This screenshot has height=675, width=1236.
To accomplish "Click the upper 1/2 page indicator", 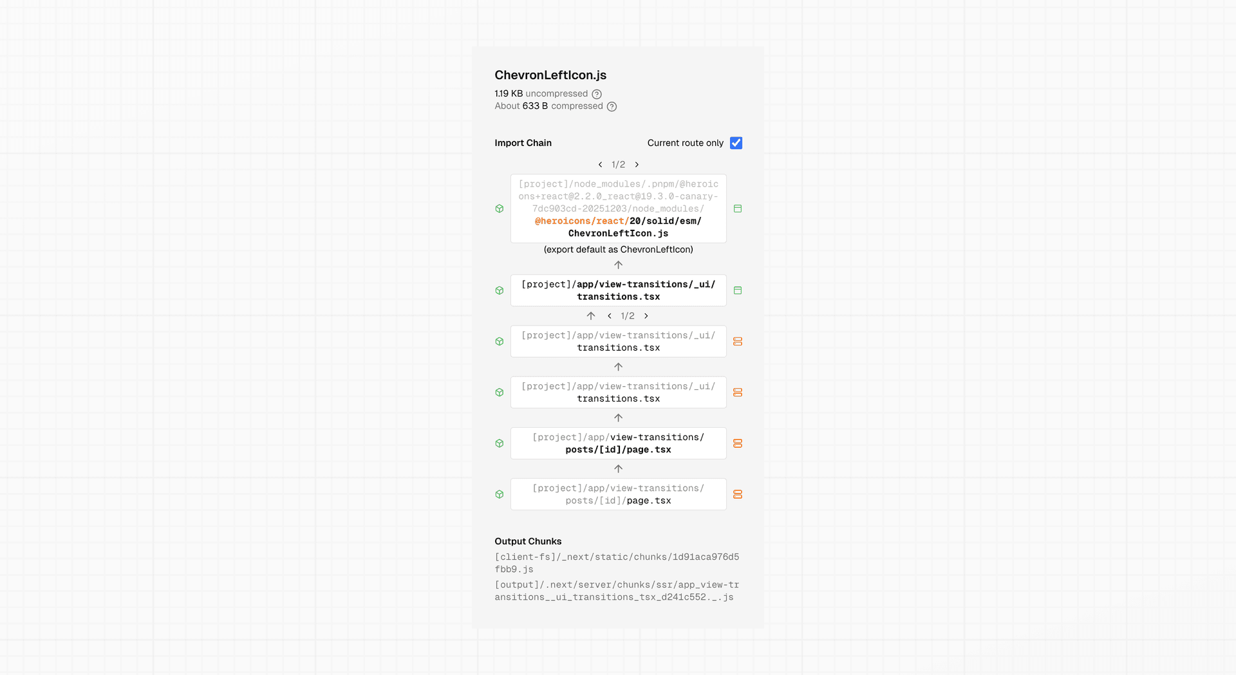I will [x=617, y=165].
